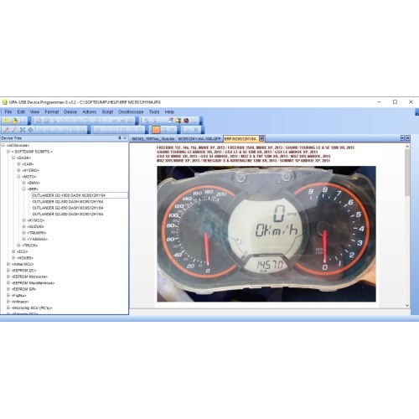419x419 pixels.
Task: Click the green crossed arrows icon
Action: [x=23, y=130]
